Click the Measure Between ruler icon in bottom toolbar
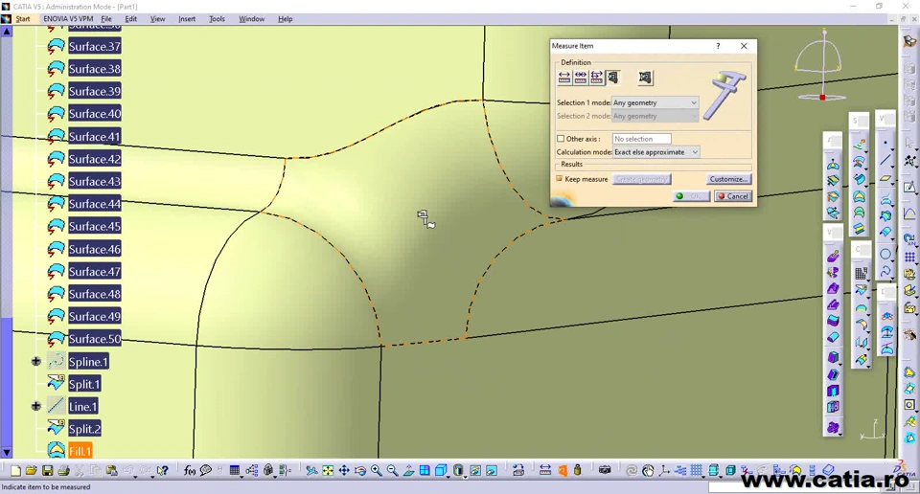 point(545,470)
